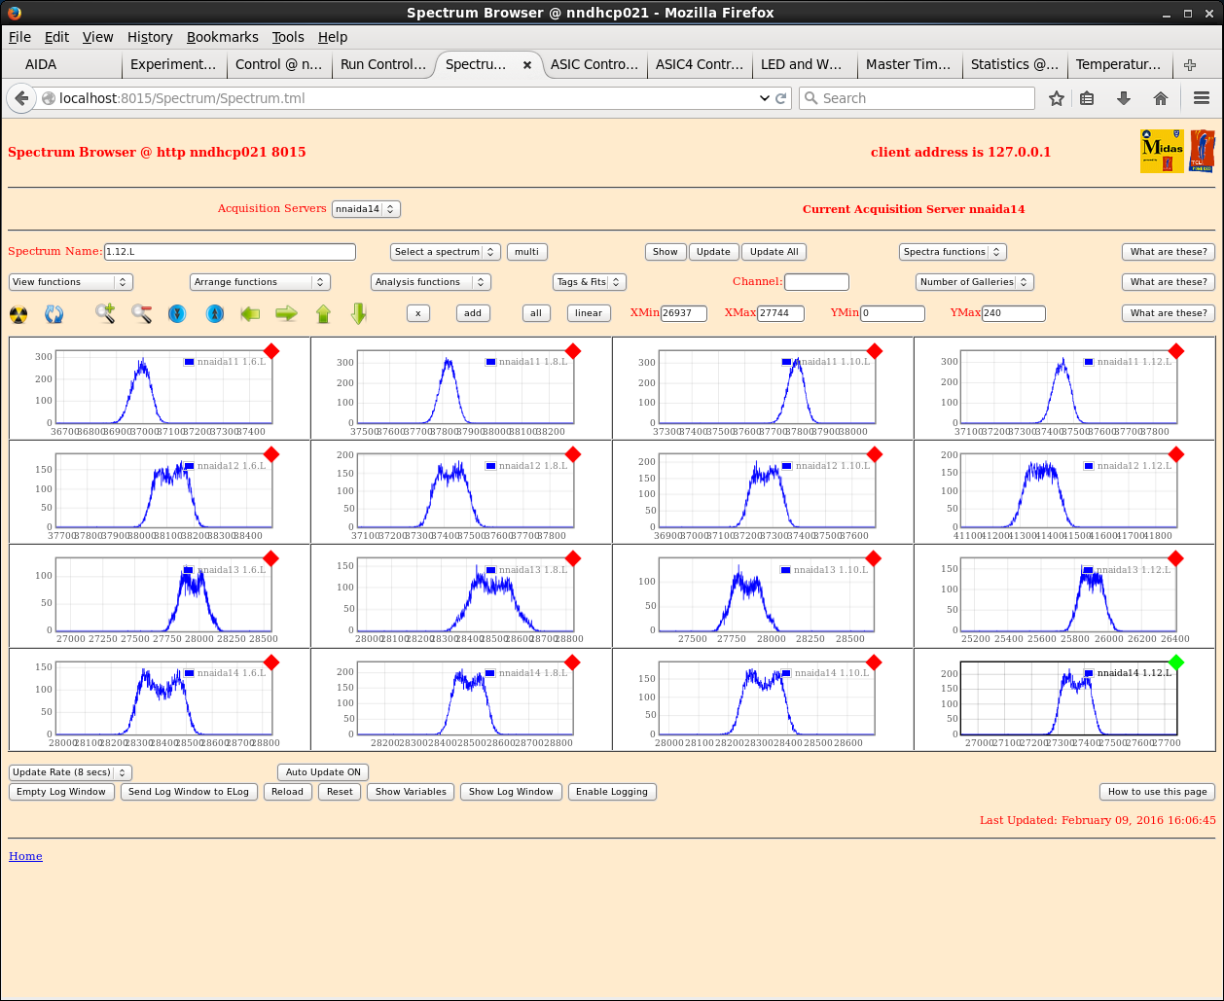Shift spectrum with the green left arrow

pos(251,313)
